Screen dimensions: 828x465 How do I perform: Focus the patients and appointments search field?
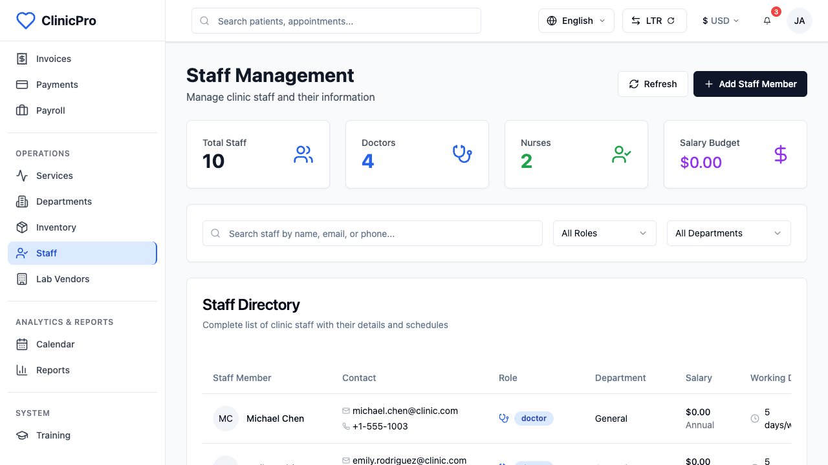pos(336,21)
